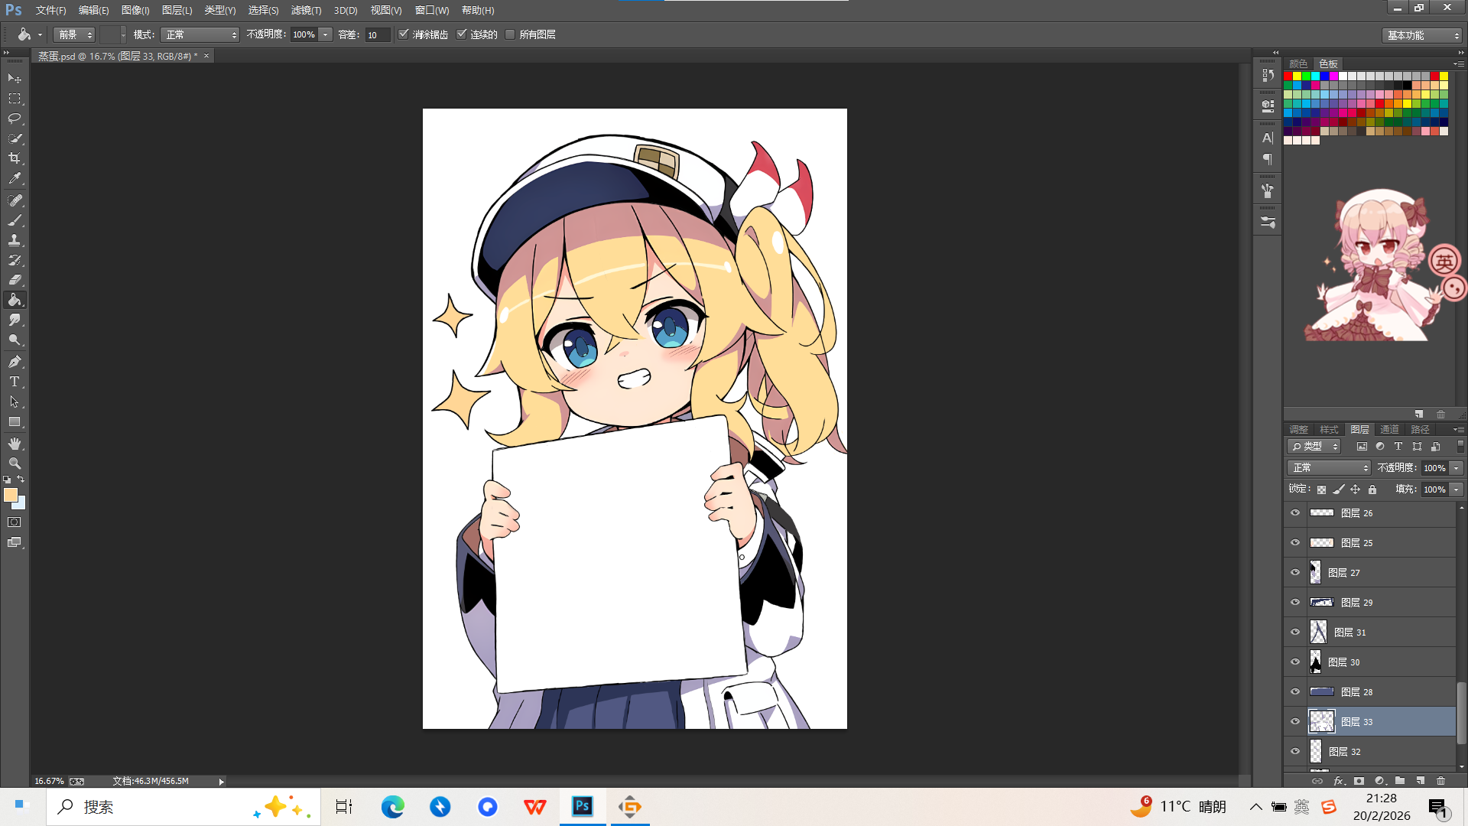Add layer style with fx icon
Screen dimensions: 1468x826
tap(1338, 781)
